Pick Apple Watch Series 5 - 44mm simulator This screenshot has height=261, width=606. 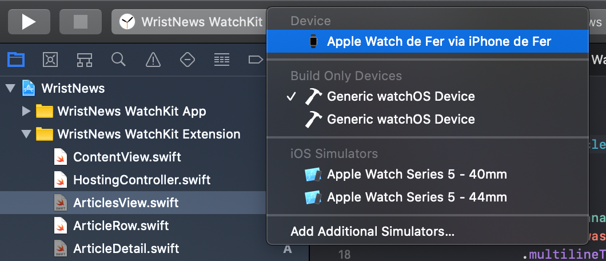click(x=428, y=197)
